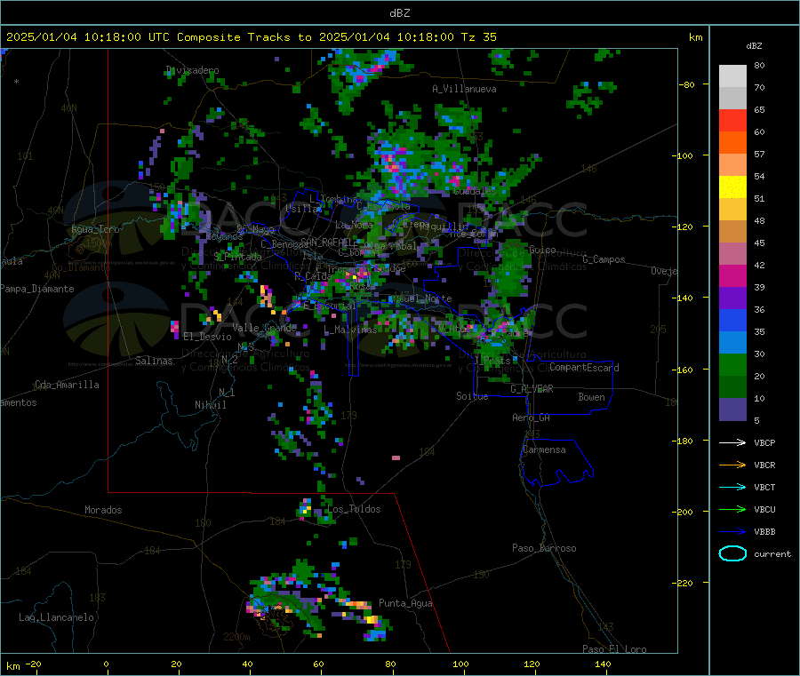
Task: Click the '-160' tick on the vertical axis
Action: coord(684,370)
